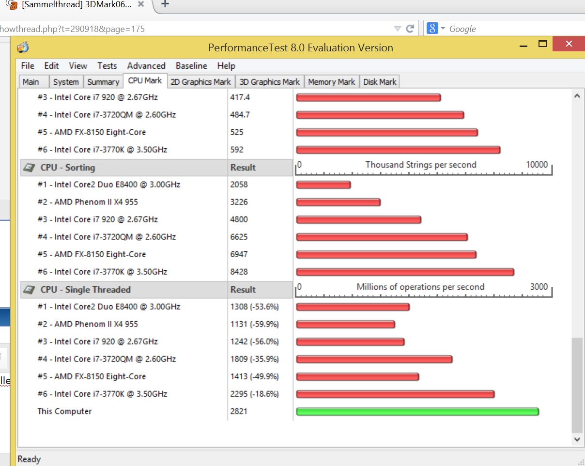
Task: Click the red bar for result 6947
Action: (x=386, y=255)
